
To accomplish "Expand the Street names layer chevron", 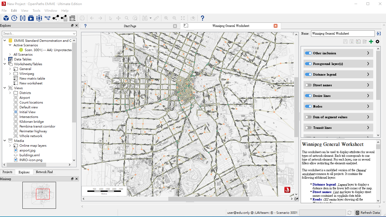I will (x=368, y=85).
